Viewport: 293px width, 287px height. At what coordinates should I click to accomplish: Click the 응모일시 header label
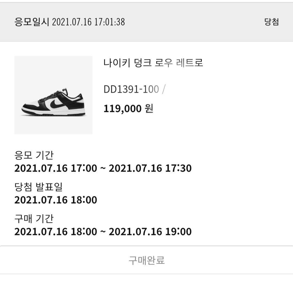coord(31,22)
